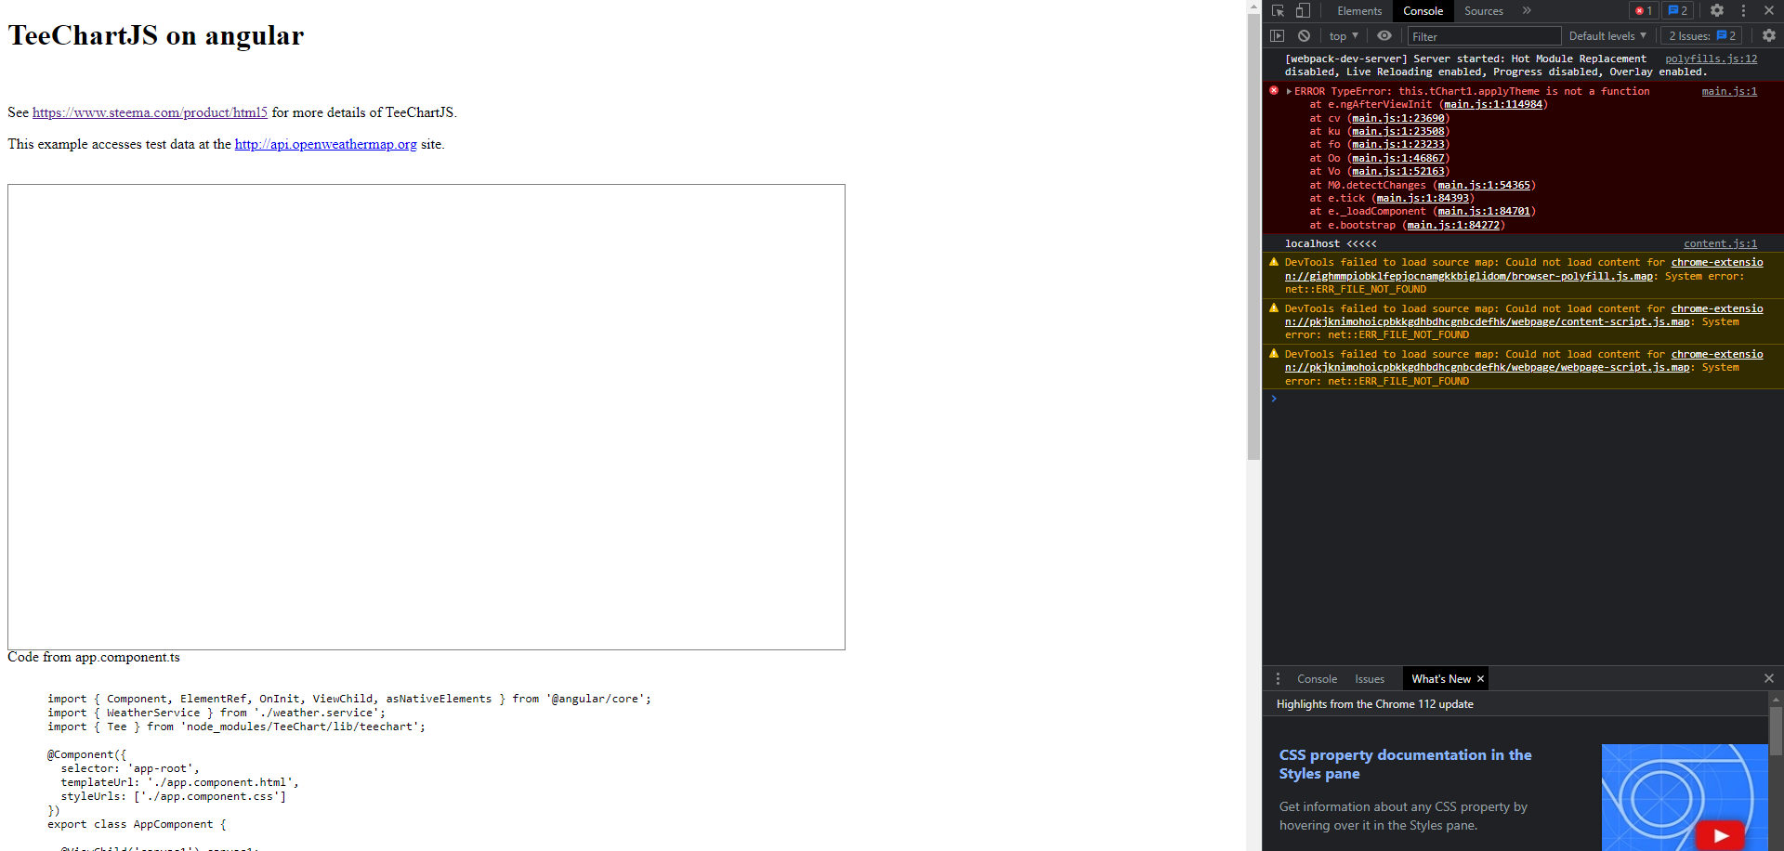Close the bottom drawer panel

(x=1769, y=679)
